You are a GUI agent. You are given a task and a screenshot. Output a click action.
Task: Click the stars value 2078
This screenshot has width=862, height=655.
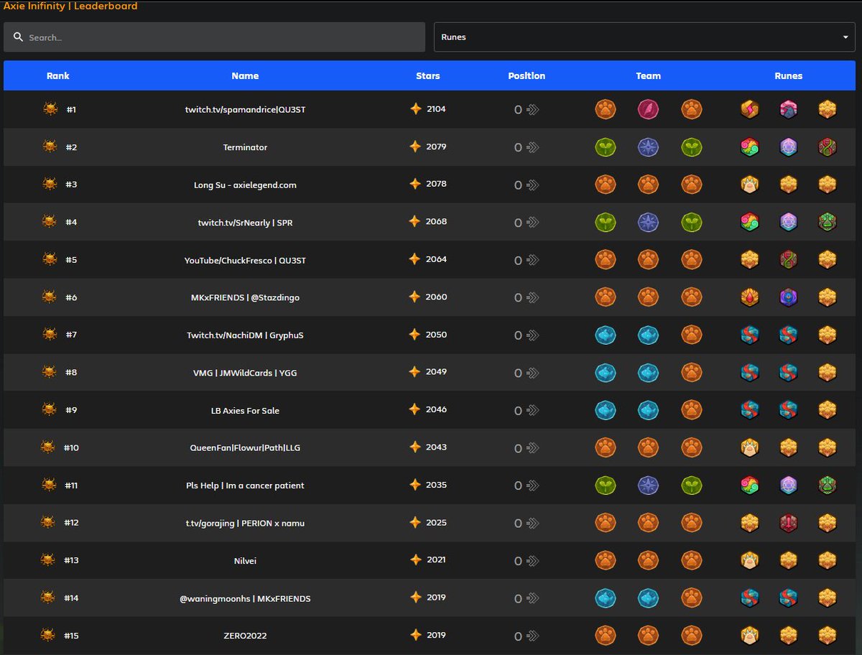[x=436, y=184]
